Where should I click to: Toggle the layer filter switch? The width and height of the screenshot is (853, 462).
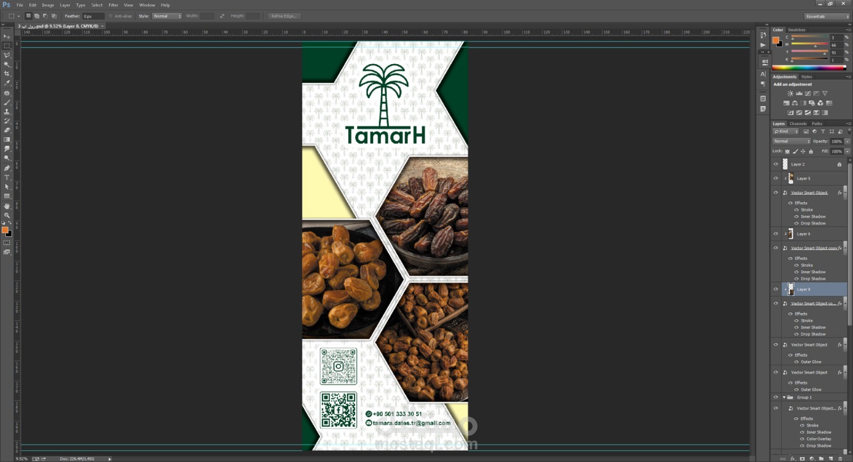[x=849, y=131]
